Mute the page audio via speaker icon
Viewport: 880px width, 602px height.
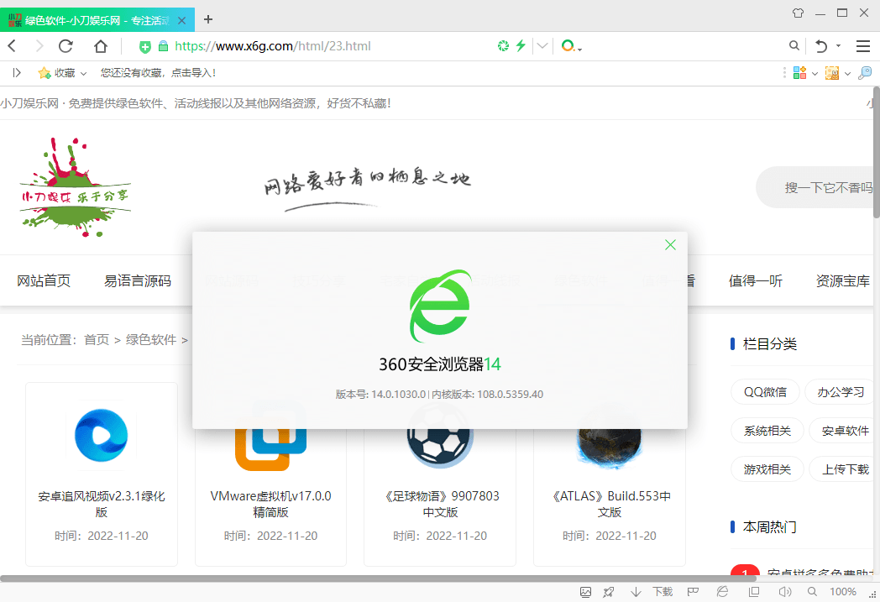[783, 591]
